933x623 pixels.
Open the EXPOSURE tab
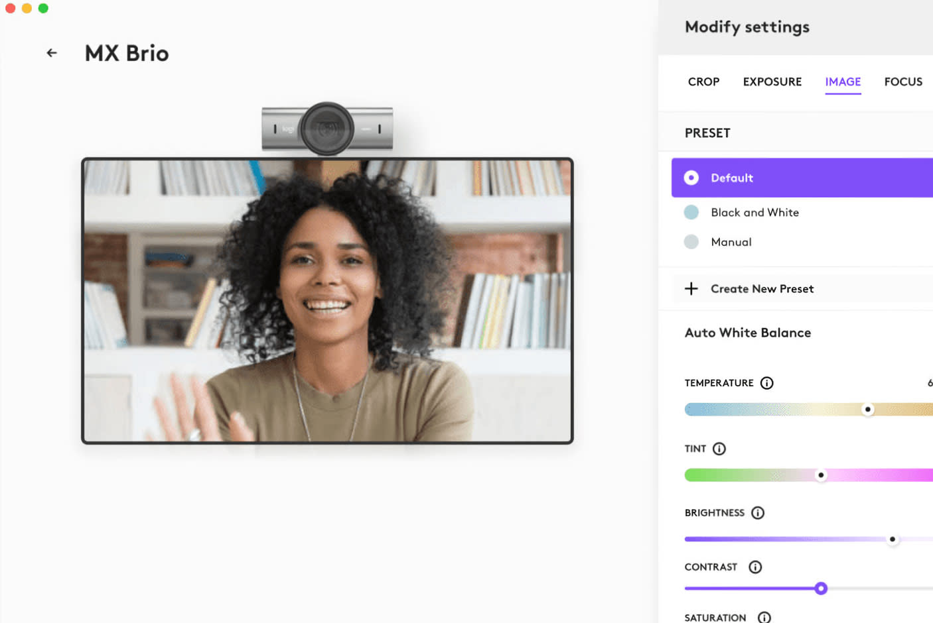[x=772, y=82]
